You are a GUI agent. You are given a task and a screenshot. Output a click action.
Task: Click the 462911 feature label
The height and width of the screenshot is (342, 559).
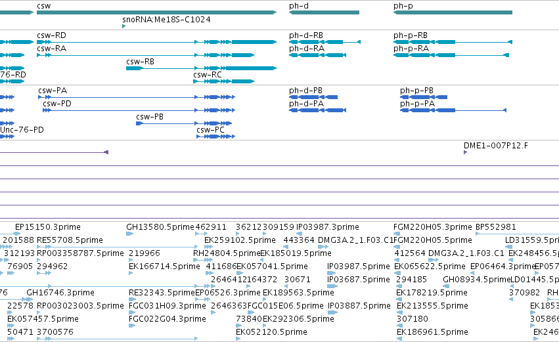(211, 227)
